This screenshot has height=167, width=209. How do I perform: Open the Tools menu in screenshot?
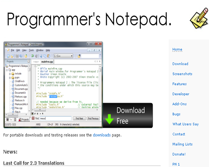click(31, 50)
